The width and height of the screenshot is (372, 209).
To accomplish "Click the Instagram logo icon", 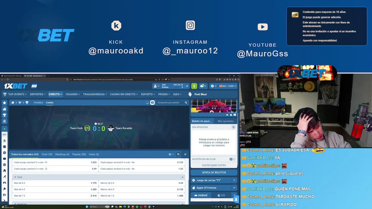I will coord(190,25).
